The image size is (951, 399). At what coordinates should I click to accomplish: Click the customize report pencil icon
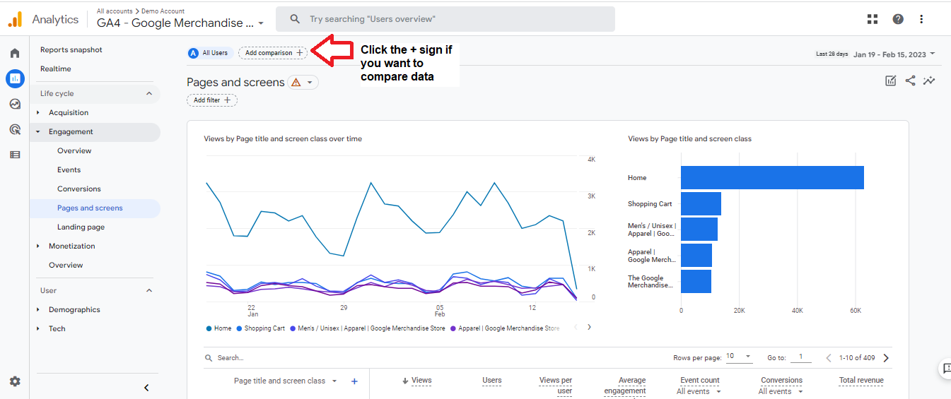pos(891,81)
